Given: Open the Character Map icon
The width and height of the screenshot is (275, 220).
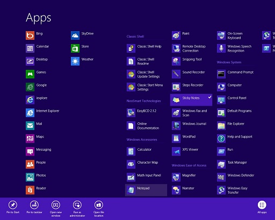Looking at the screenshot, I should click(131, 164).
